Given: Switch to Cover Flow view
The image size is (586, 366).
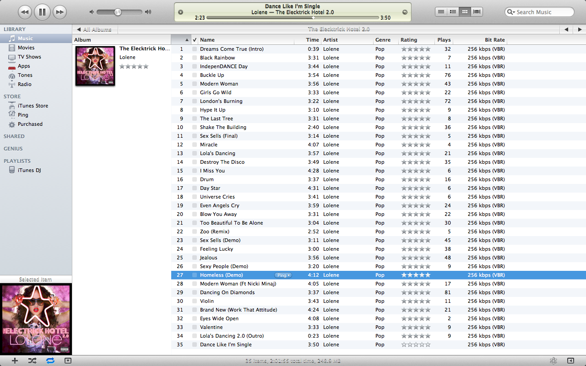Looking at the screenshot, I should pos(477,12).
